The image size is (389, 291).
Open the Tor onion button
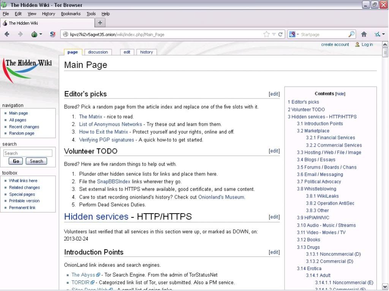tap(34, 34)
